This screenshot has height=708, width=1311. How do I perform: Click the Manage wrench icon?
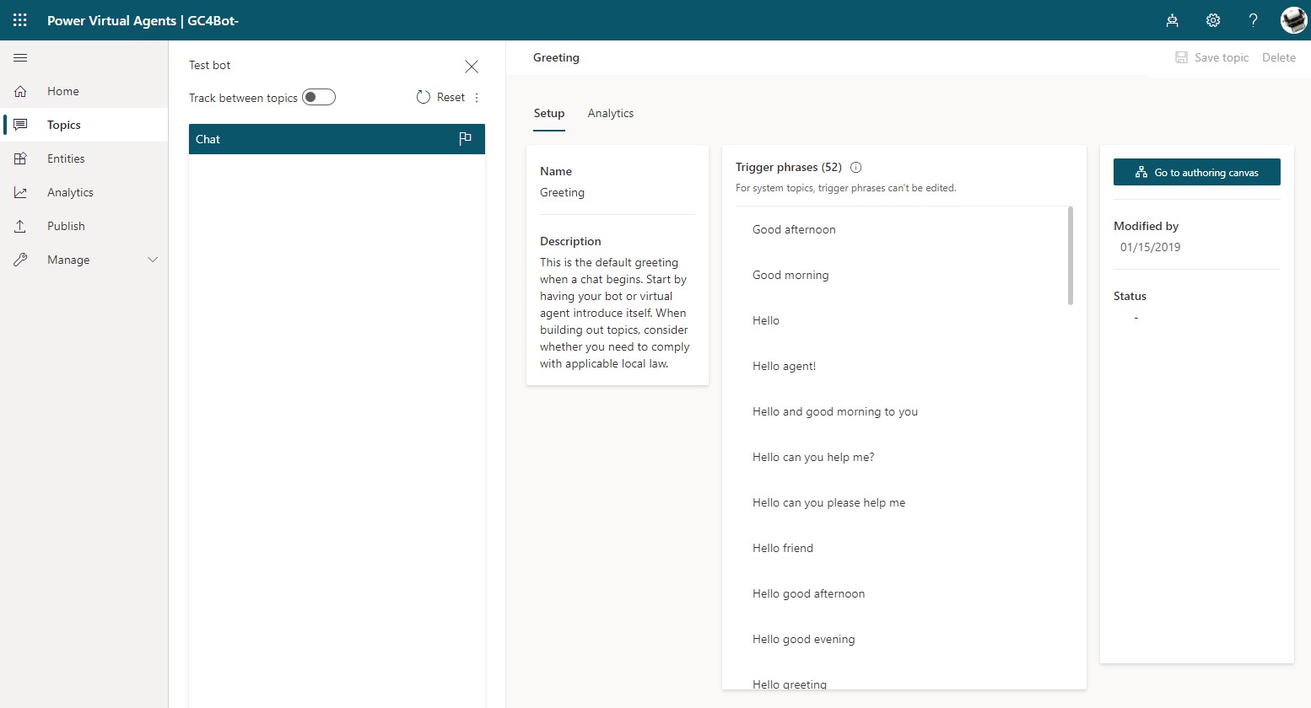click(20, 260)
